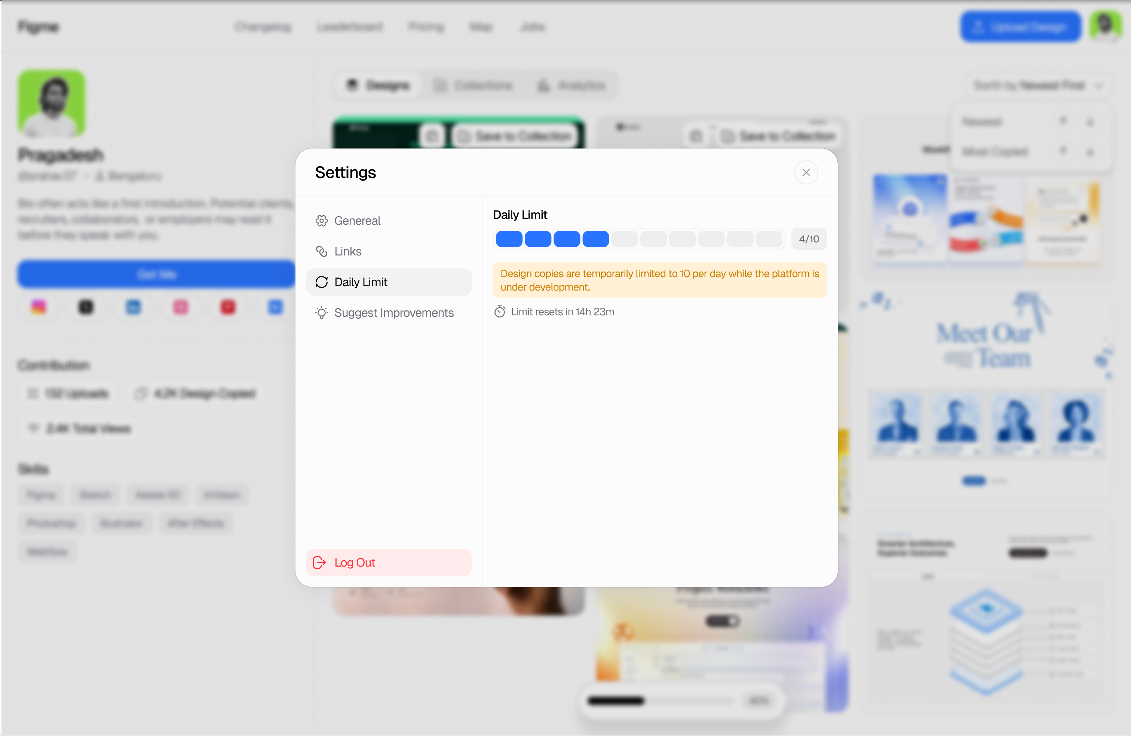Click the gear icon beside Geneeral
This screenshot has width=1131, height=736.
322,221
